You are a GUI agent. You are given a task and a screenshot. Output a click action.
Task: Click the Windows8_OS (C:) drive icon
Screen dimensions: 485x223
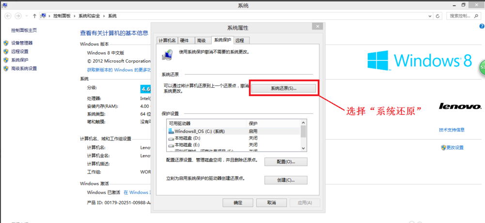pos(171,131)
